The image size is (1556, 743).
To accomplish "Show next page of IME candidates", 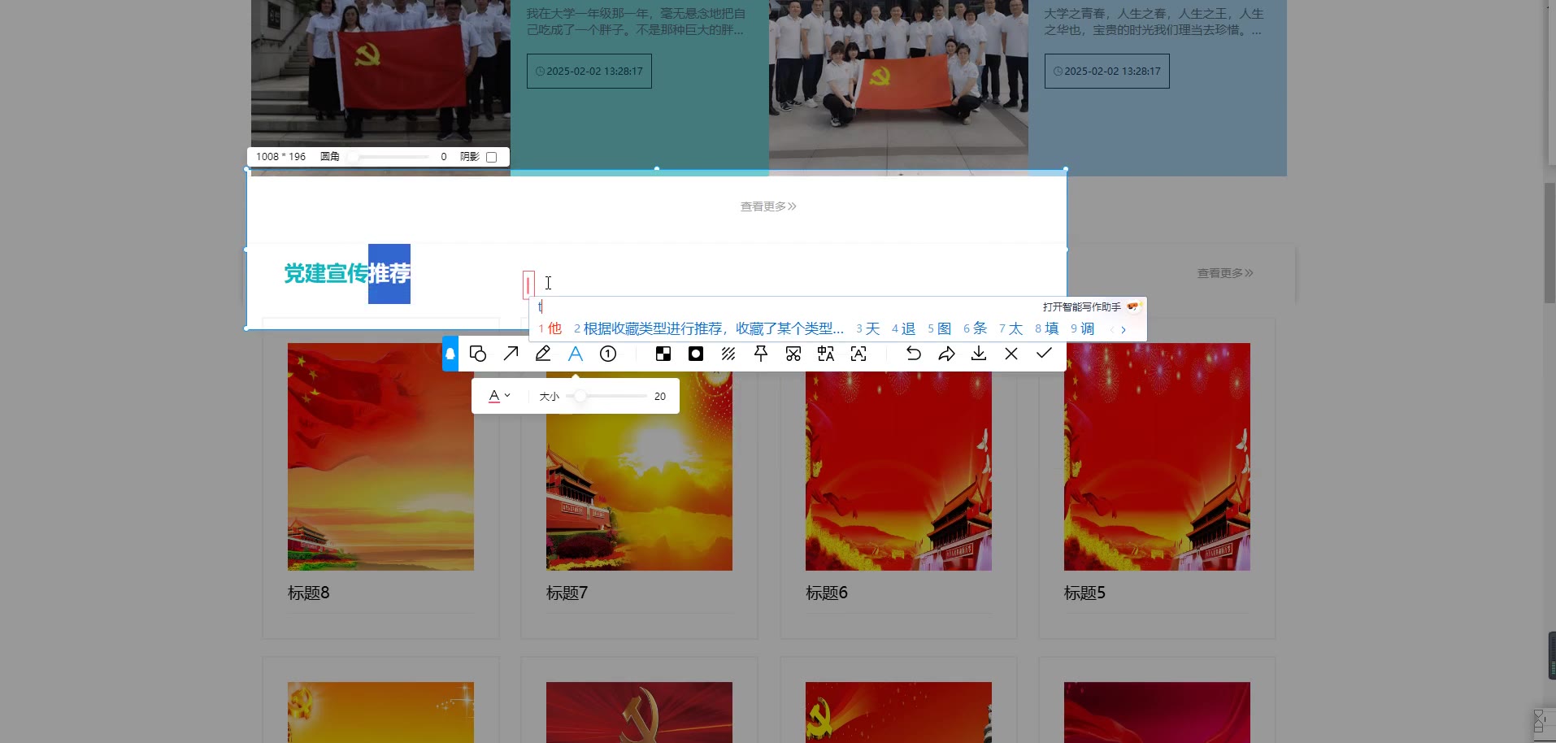I will pos(1124,329).
